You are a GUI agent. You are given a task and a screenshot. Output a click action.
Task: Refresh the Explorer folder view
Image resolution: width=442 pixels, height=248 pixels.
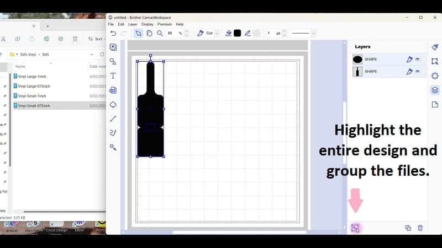tap(102, 55)
